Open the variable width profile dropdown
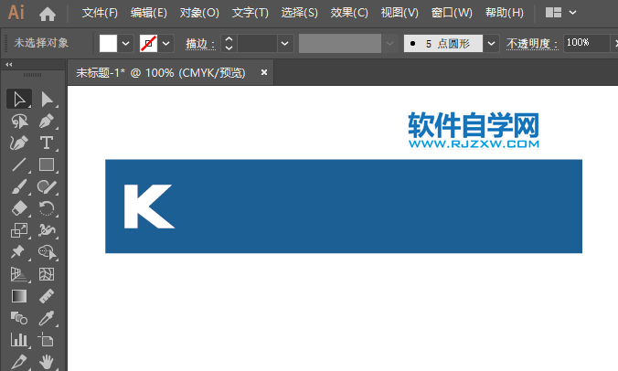The height and width of the screenshot is (371, 618). 389,43
